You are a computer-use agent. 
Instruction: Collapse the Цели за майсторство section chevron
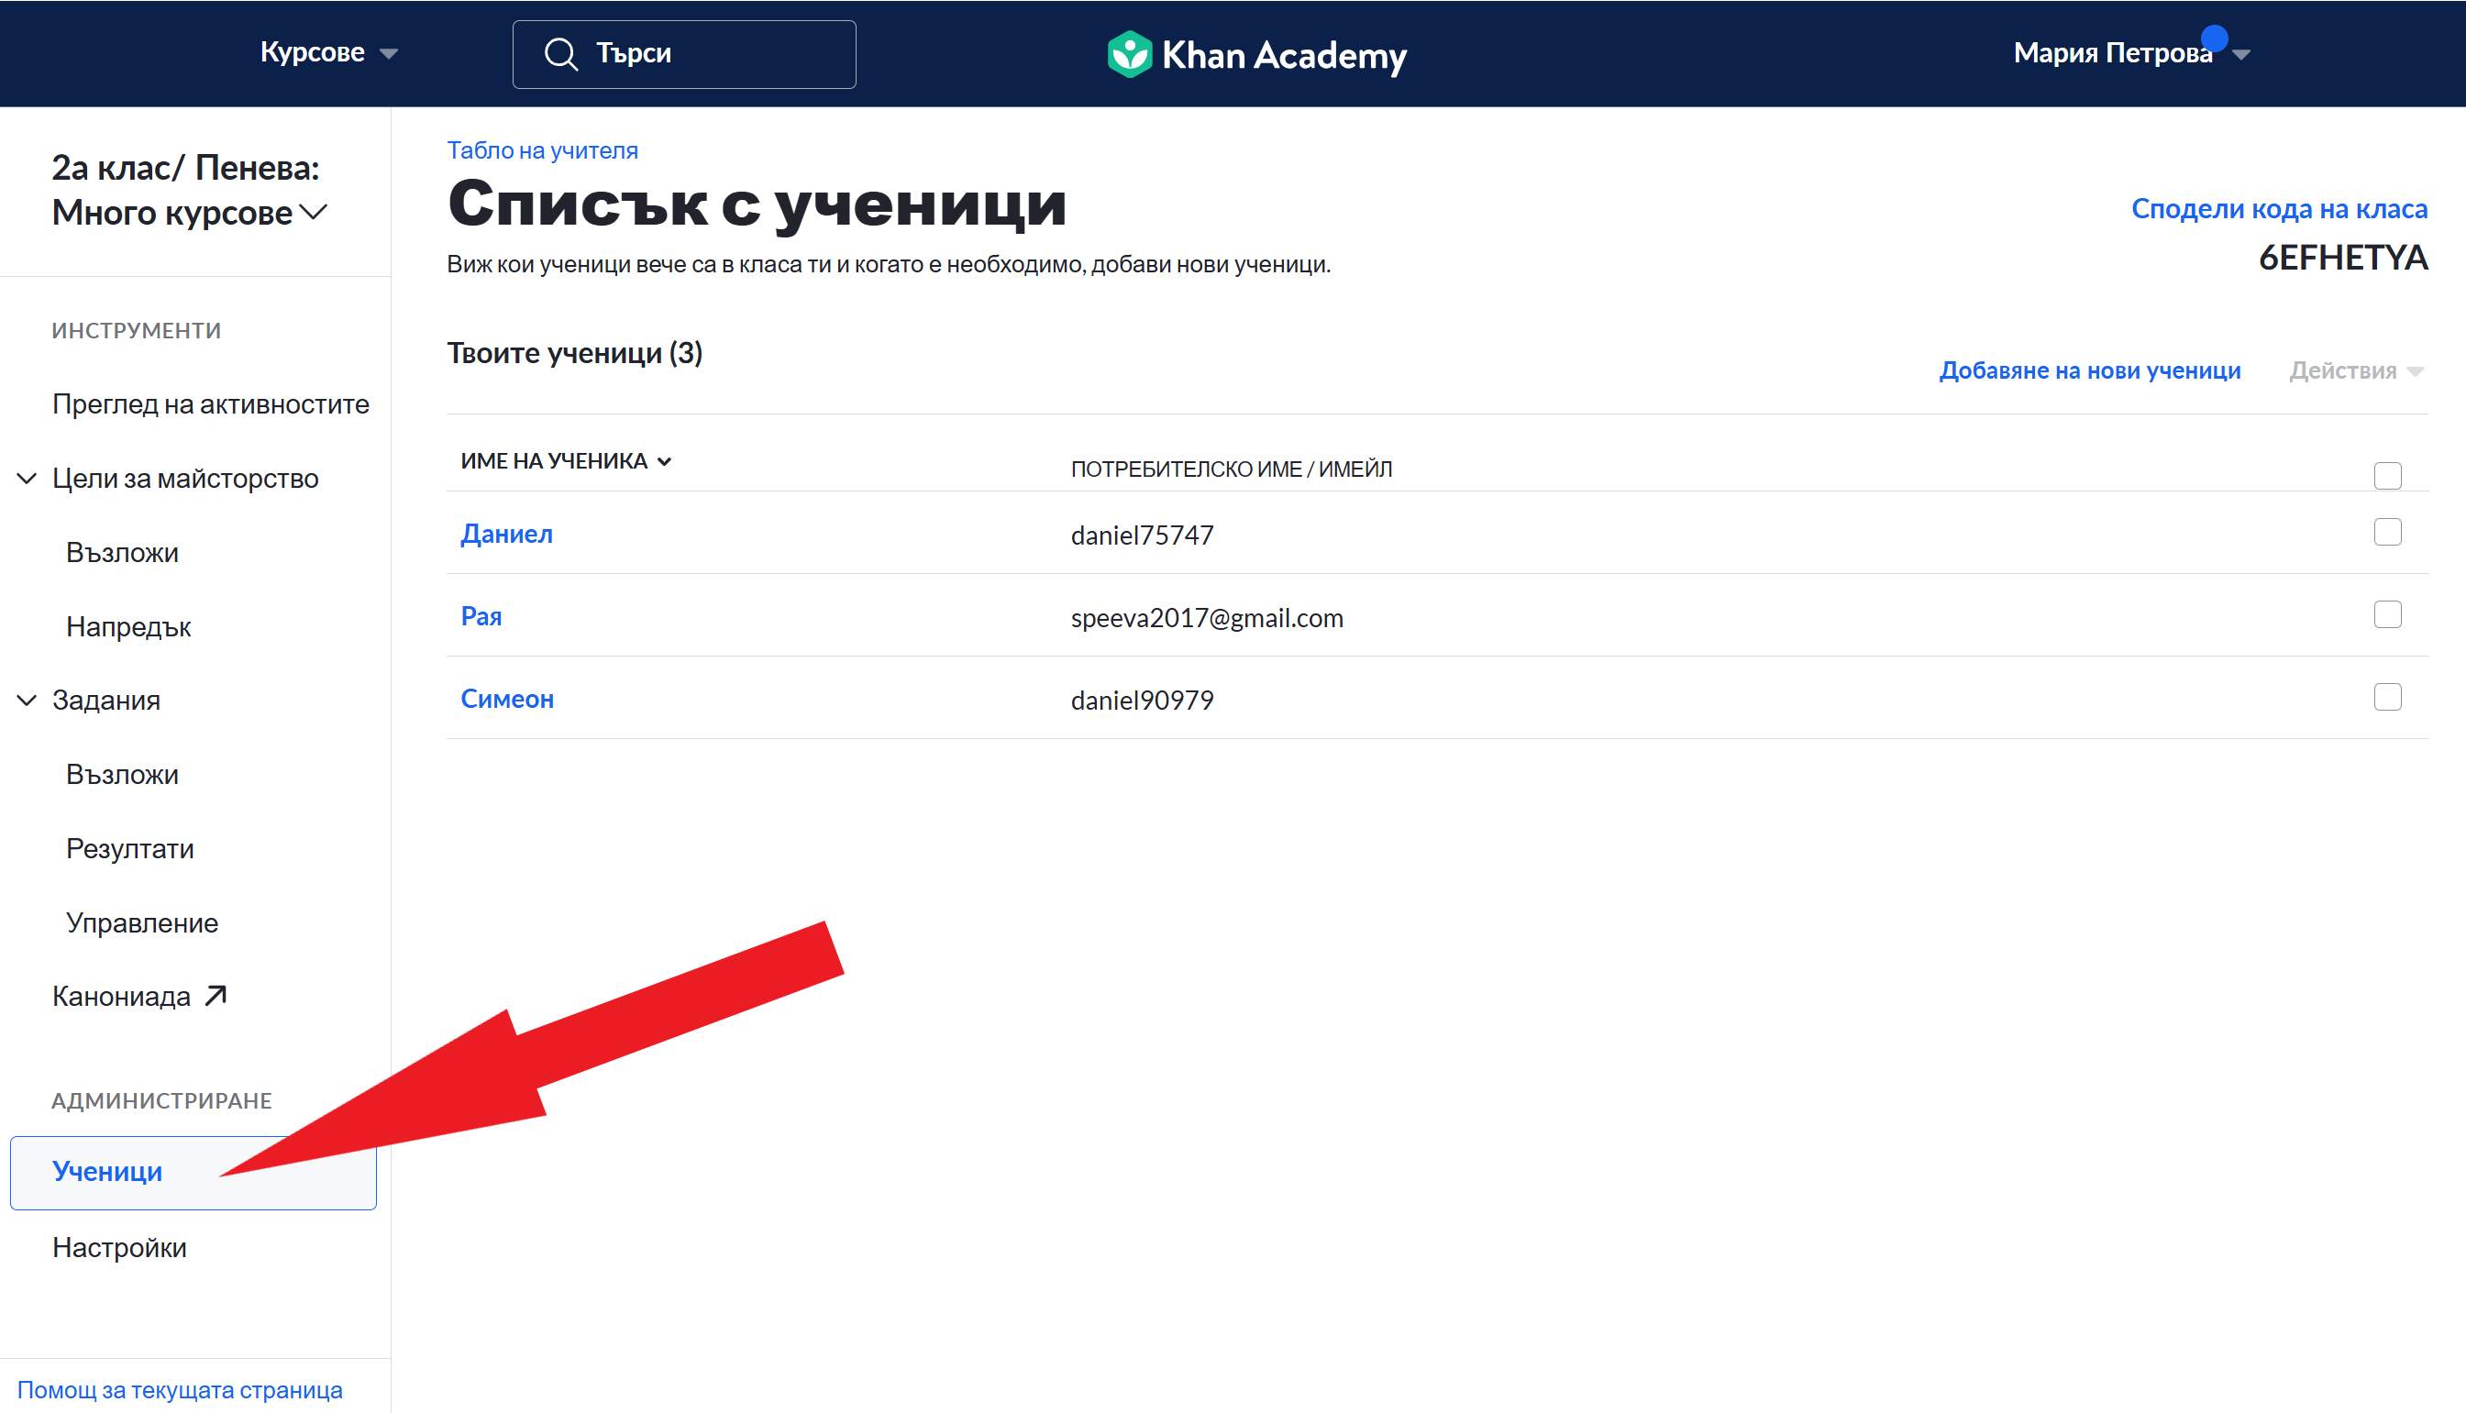(28, 479)
